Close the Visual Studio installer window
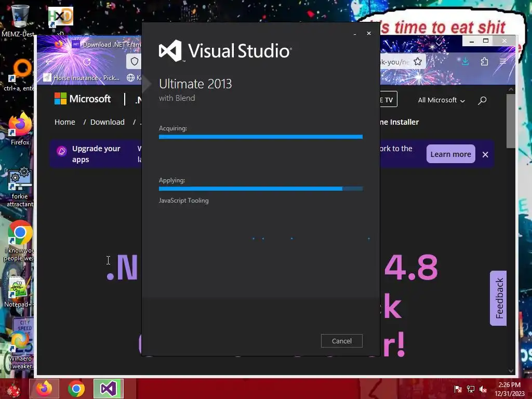This screenshot has height=399, width=532. (369, 33)
